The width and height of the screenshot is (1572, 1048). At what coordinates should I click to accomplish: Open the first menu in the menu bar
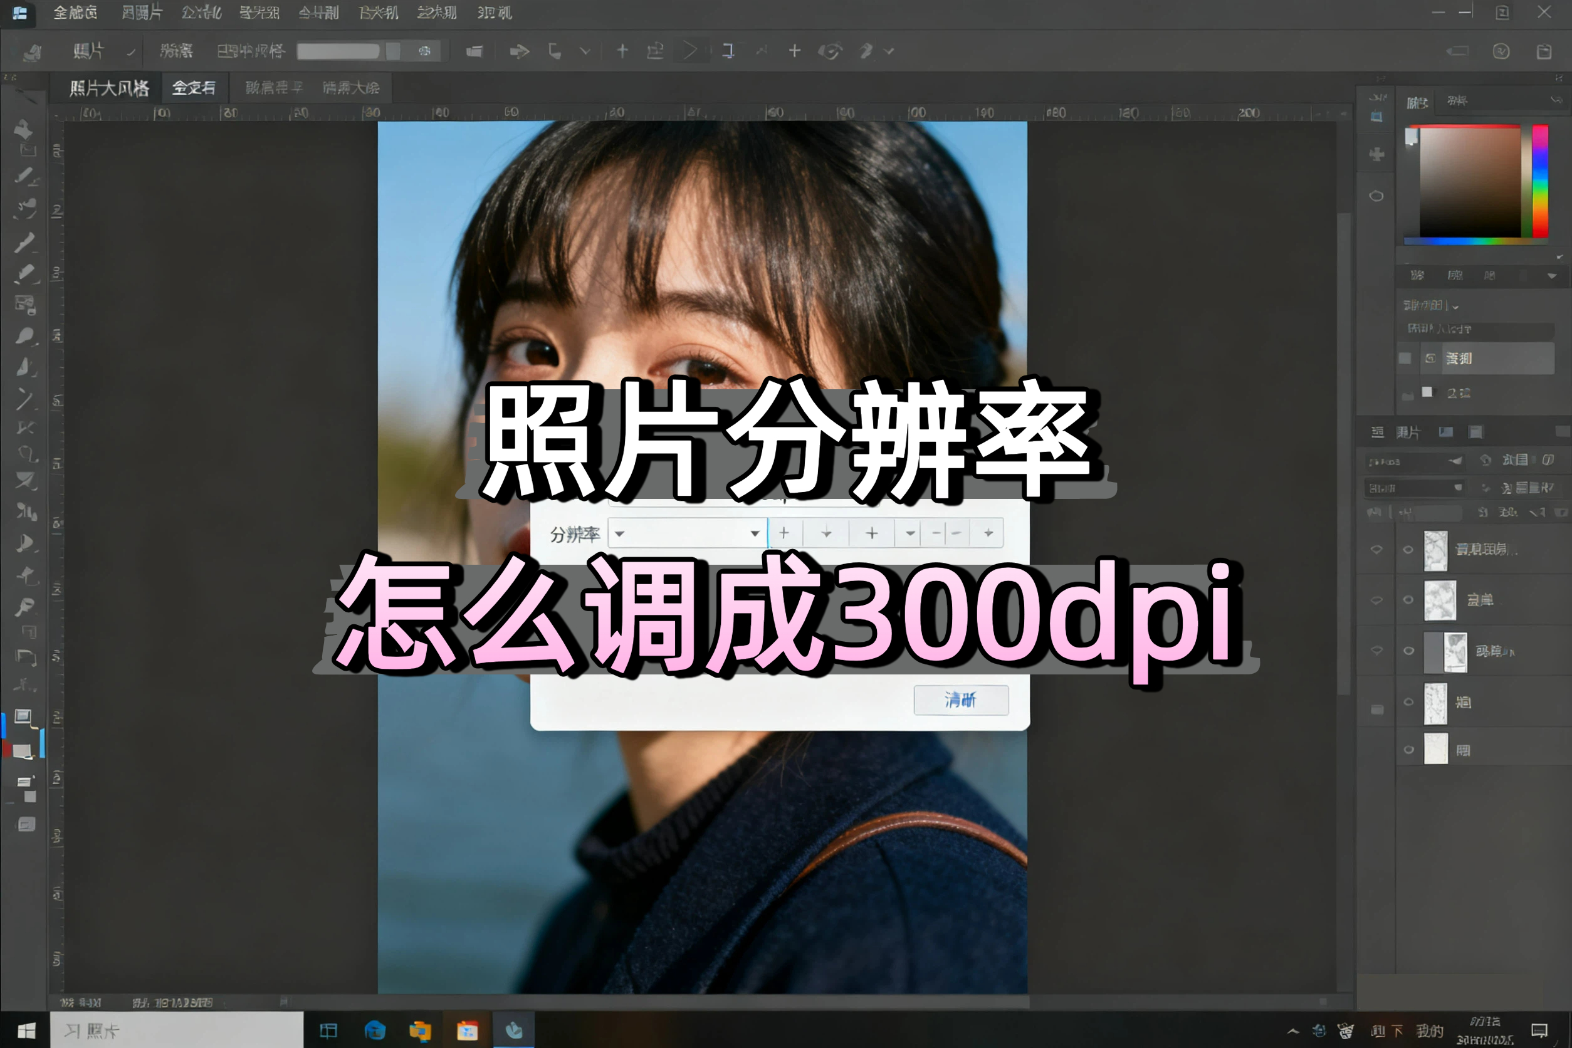pyautogui.click(x=75, y=12)
